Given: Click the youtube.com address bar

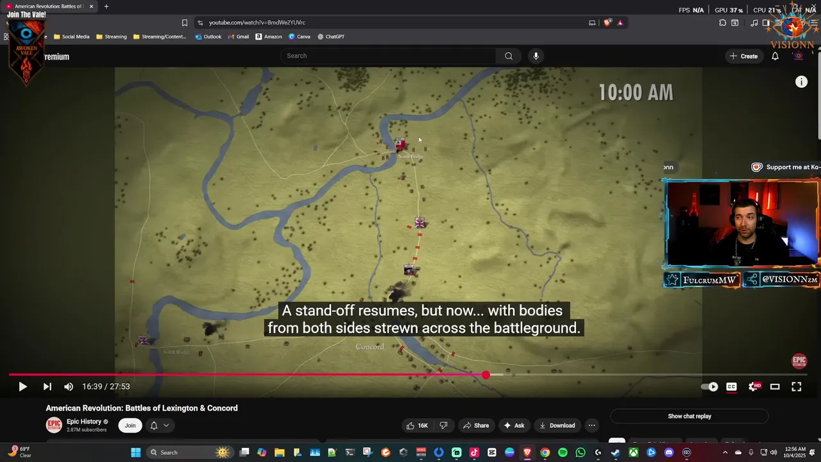Looking at the screenshot, I should [391, 22].
